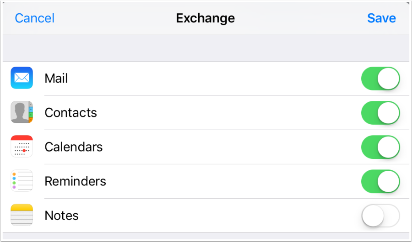412x242 pixels.
Task: Tap the Reminders text label
Action: [x=75, y=181]
